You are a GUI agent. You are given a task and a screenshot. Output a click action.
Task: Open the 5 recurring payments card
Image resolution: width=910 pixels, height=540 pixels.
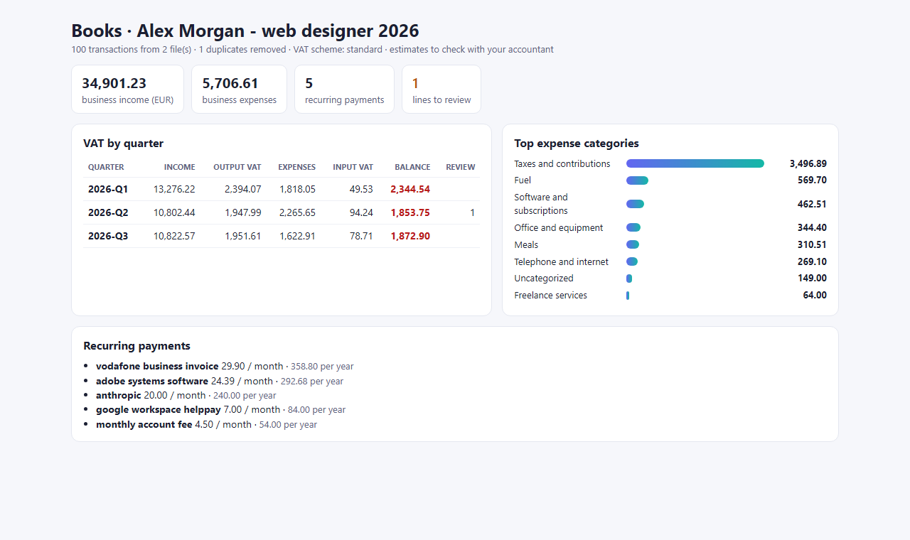(x=344, y=90)
